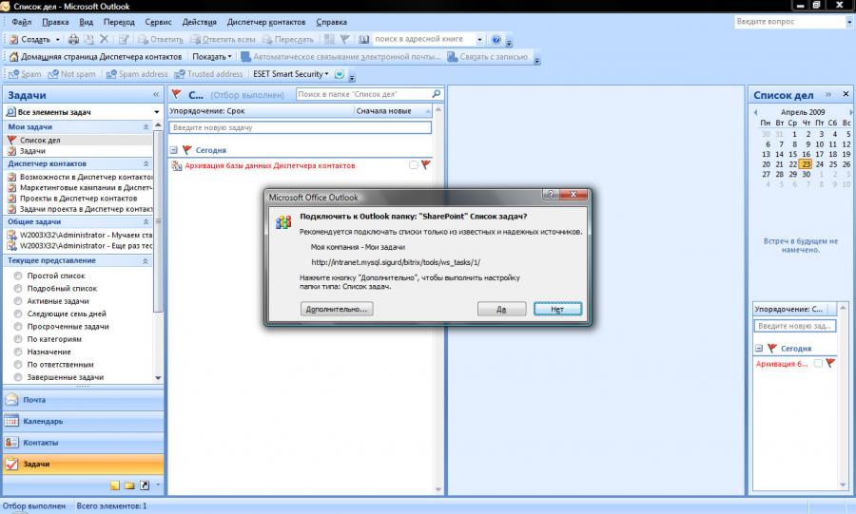Screen dimensions: 856x514
Task: Click No (Нет) in the dialog
Action: click(x=558, y=309)
